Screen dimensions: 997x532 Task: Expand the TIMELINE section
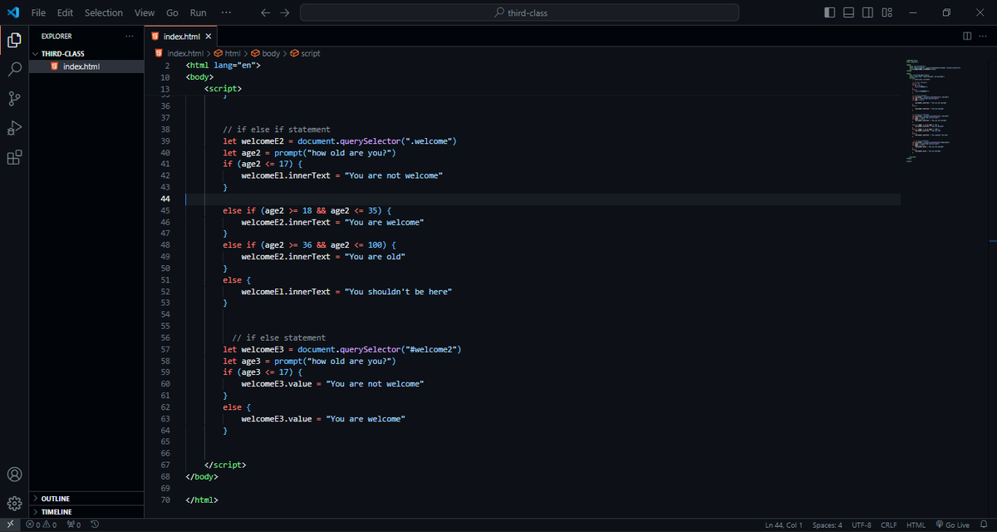coord(86,512)
